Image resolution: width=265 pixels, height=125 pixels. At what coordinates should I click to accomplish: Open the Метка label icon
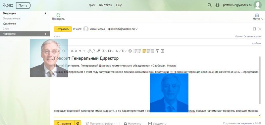coord(257,15)
